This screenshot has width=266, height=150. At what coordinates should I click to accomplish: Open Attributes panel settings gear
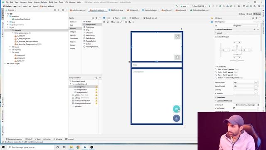coord(256,18)
